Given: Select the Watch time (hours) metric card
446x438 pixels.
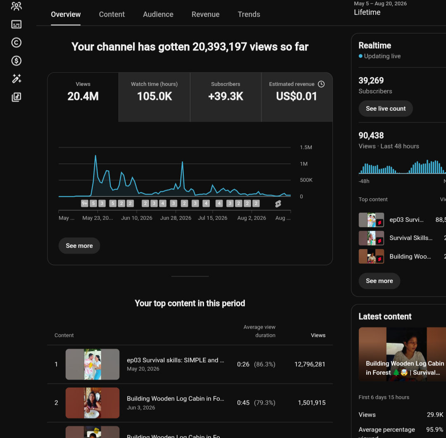Looking at the screenshot, I should tap(154, 97).
